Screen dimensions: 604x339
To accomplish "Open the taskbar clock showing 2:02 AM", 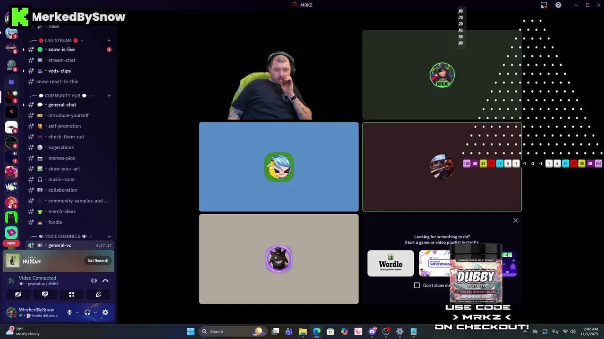I will [590, 331].
